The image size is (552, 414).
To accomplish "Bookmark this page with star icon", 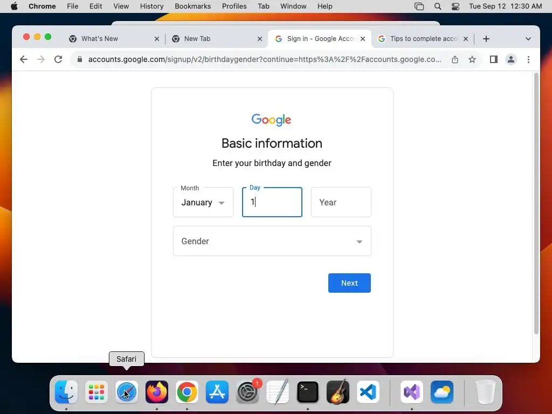I will (x=472, y=59).
